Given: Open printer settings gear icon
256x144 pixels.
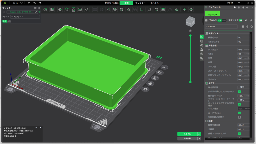Looking at the screenshot, I should (35, 8).
